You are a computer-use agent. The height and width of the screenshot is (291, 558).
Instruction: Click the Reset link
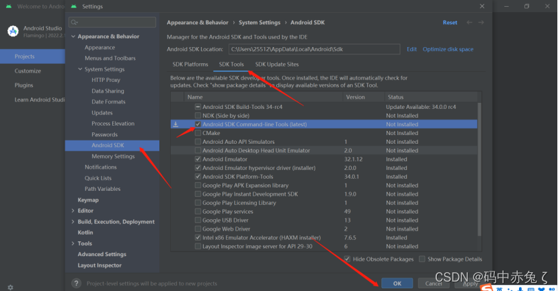[450, 22]
